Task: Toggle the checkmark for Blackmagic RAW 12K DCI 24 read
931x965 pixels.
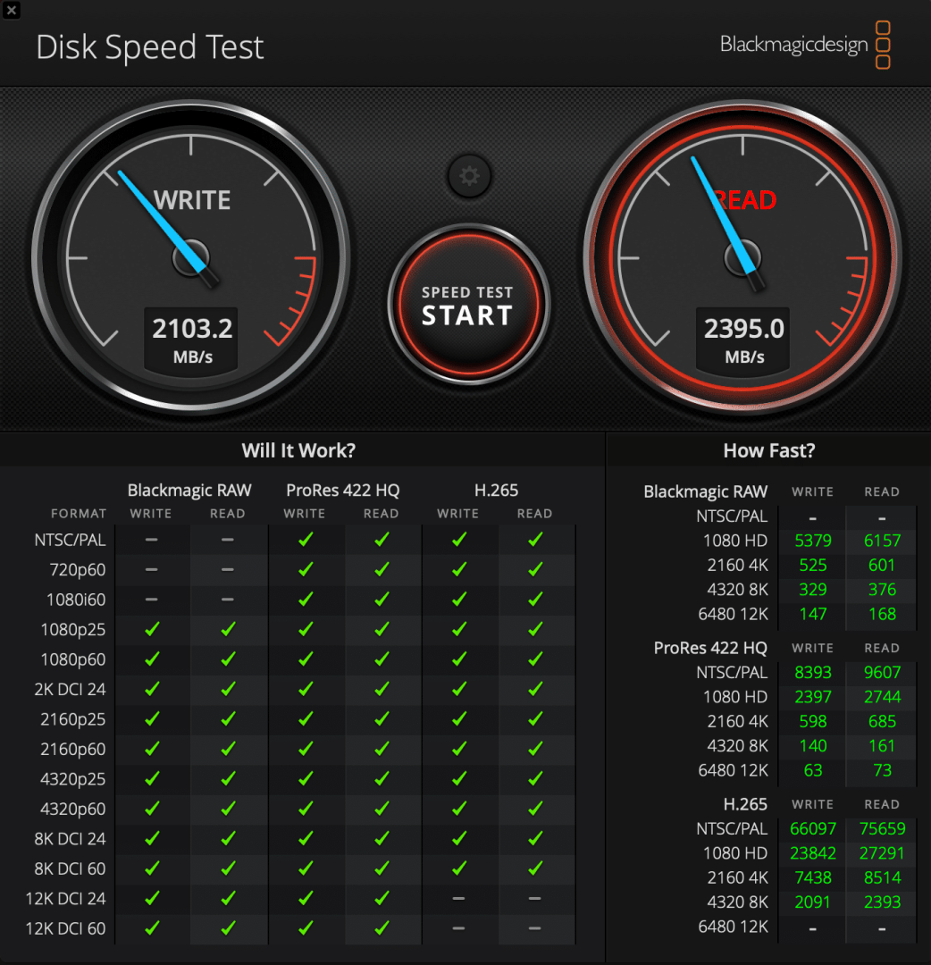Action: pyautogui.click(x=227, y=899)
